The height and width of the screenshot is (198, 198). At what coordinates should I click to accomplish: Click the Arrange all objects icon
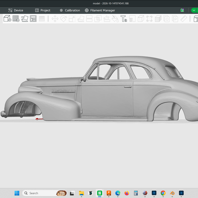click(x=33, y=18)
